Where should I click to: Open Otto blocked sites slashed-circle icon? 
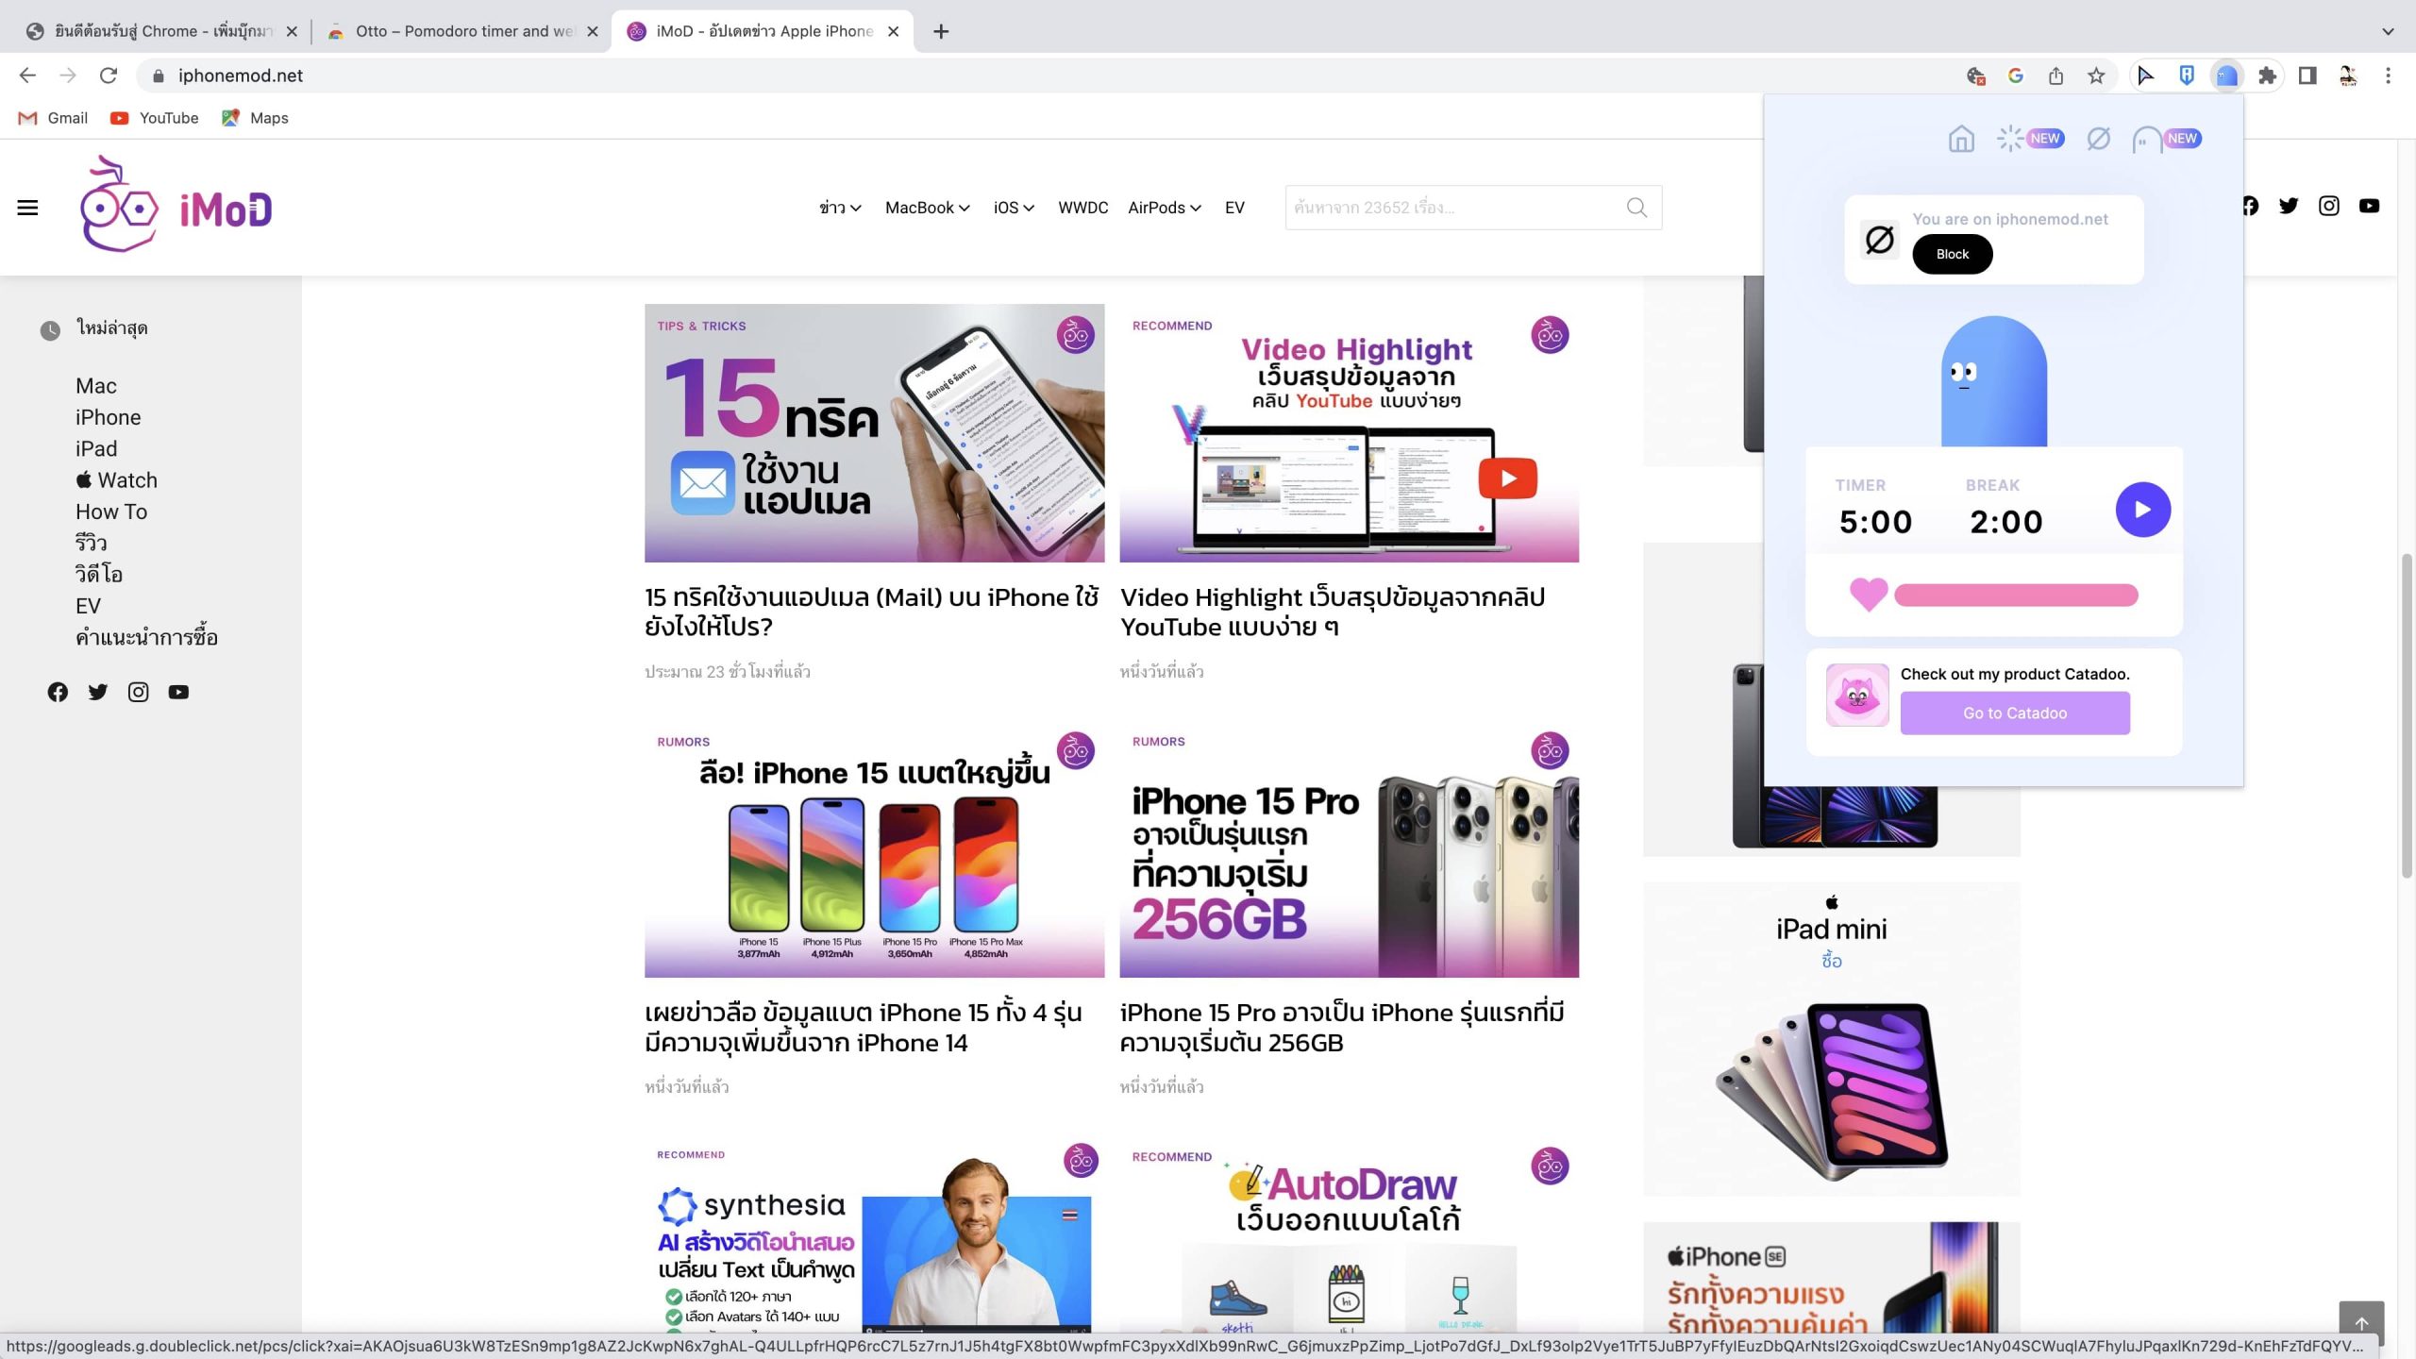2098,140
